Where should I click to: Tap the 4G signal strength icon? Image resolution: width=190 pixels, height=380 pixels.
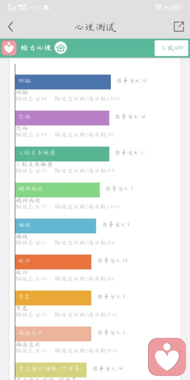22,7
